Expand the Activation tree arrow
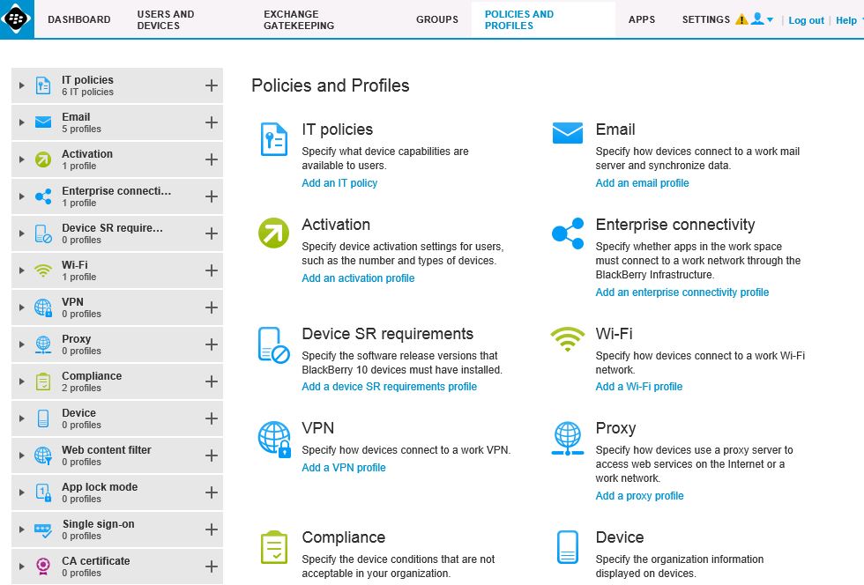The height and width of the screenshot is (585, 864). [x=21, y=159]
